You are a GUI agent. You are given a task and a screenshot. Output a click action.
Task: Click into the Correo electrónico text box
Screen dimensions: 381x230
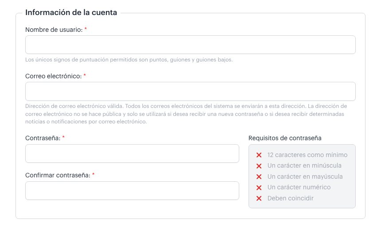(190, 92)
